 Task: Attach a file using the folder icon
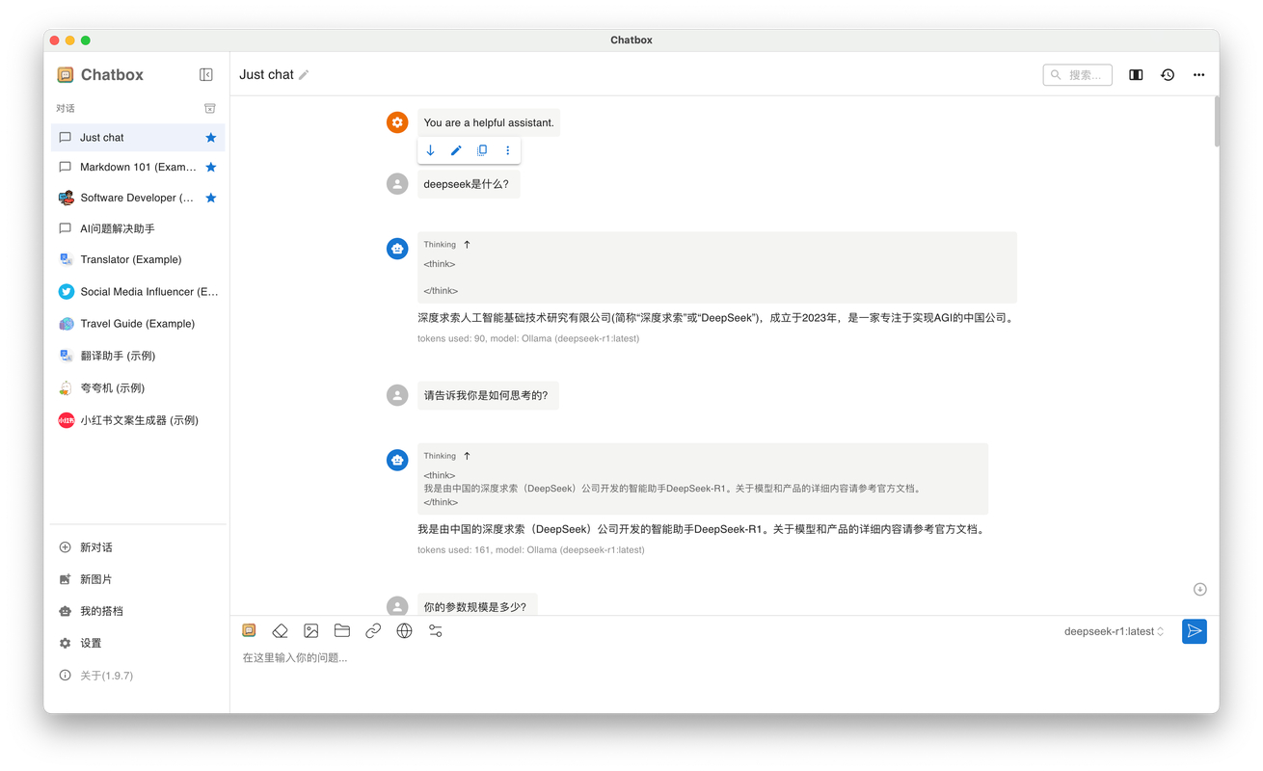pyautogui.click(x=342, y=630)
